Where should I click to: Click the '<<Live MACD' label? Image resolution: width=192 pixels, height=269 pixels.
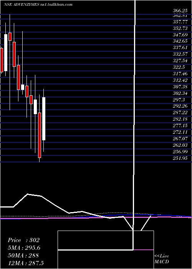(162, 259)
